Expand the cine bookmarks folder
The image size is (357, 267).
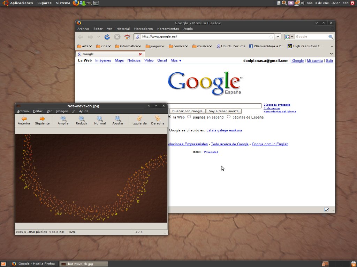coord(103,46)
